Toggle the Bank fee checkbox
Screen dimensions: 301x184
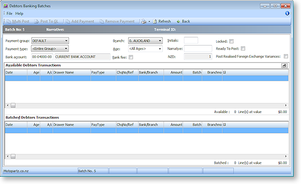[x=131, y=57]
